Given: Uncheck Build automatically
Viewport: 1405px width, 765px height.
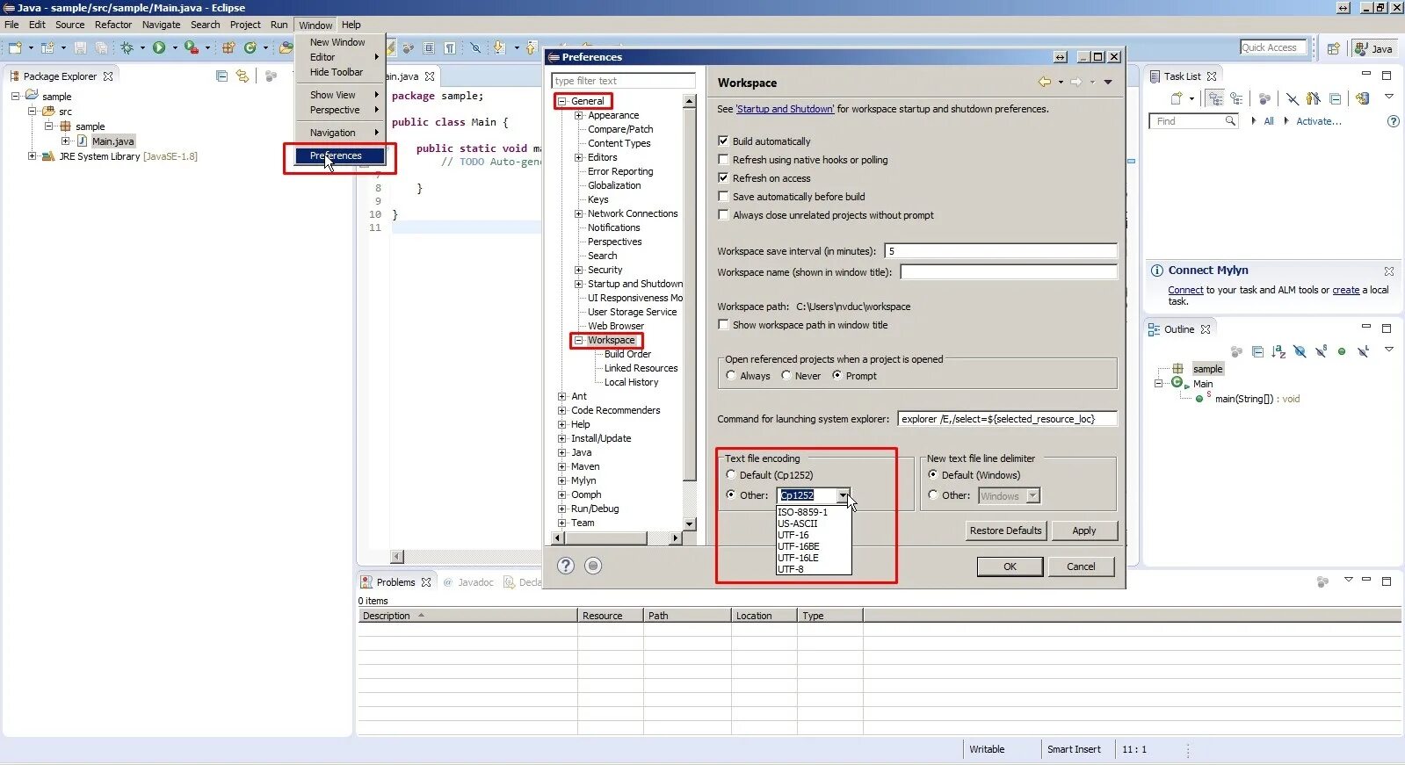Looking at the screenshot, I should 723,141.
